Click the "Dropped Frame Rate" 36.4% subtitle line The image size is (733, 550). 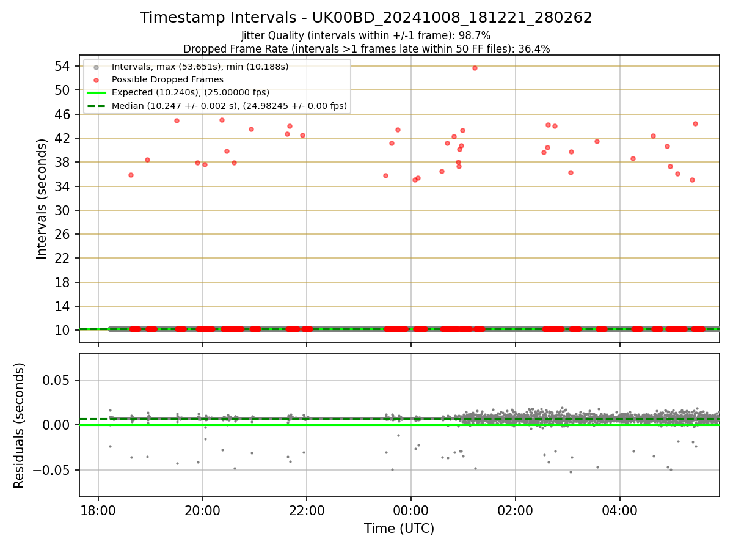click(366, 49)
